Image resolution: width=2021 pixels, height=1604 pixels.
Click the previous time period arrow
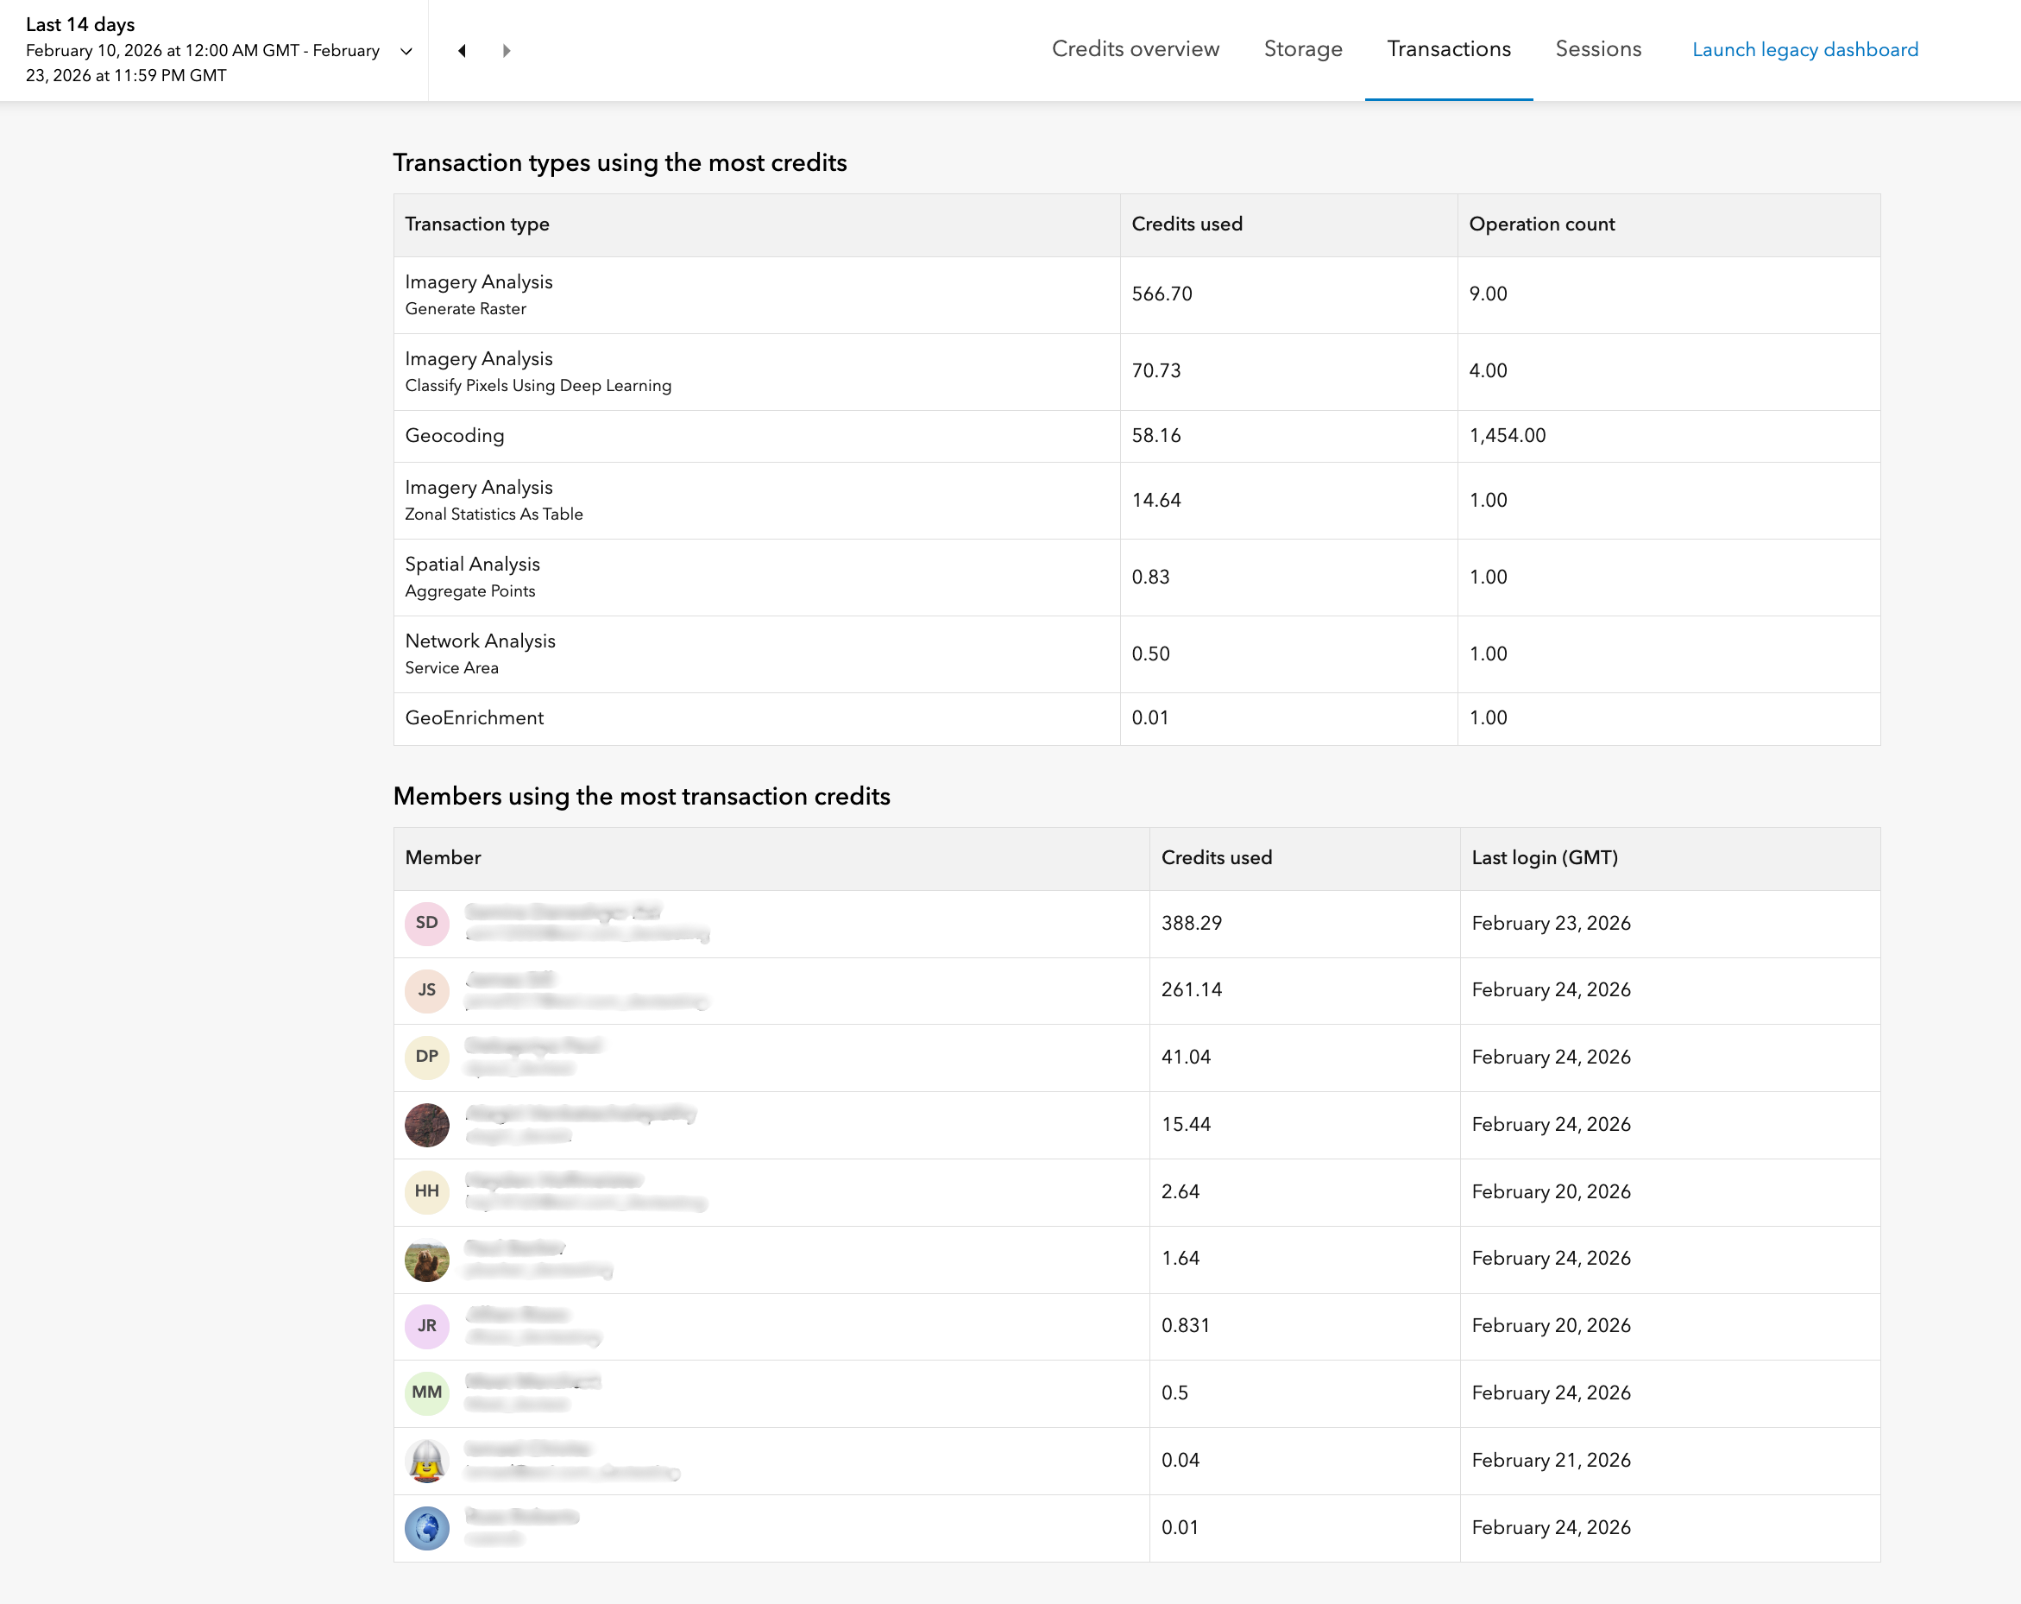point(463,51)
